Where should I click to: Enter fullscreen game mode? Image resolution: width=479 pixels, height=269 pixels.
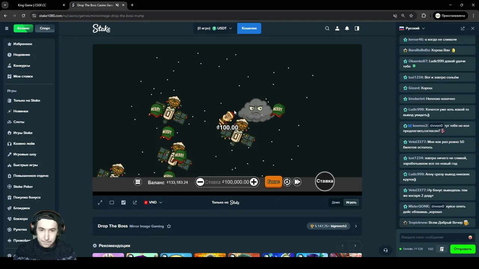point(100,202)
